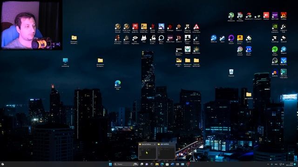The image size is (298, 167).
Task: Click the Windows Start button
Action: (110, 164)
